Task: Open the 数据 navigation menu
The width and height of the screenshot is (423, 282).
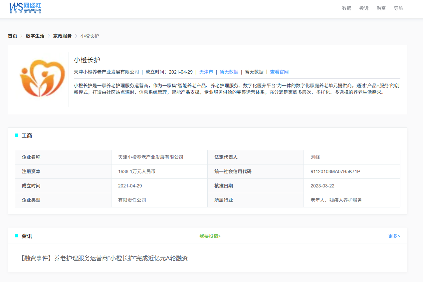Action: 346,8
